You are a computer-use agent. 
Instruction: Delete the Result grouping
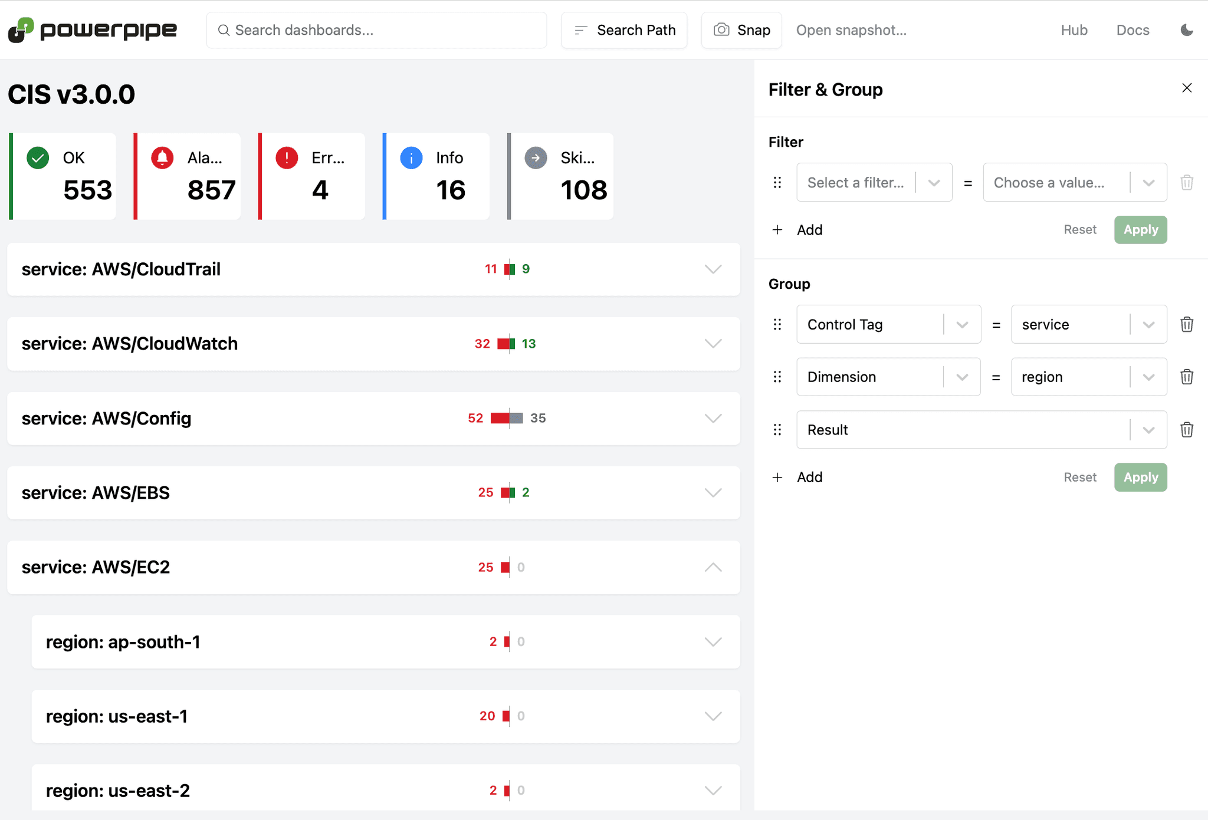pyautogui.click(x=1187, y=430)
